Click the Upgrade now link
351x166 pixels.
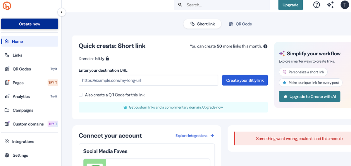pyautogui.click(x=212, y=107)
